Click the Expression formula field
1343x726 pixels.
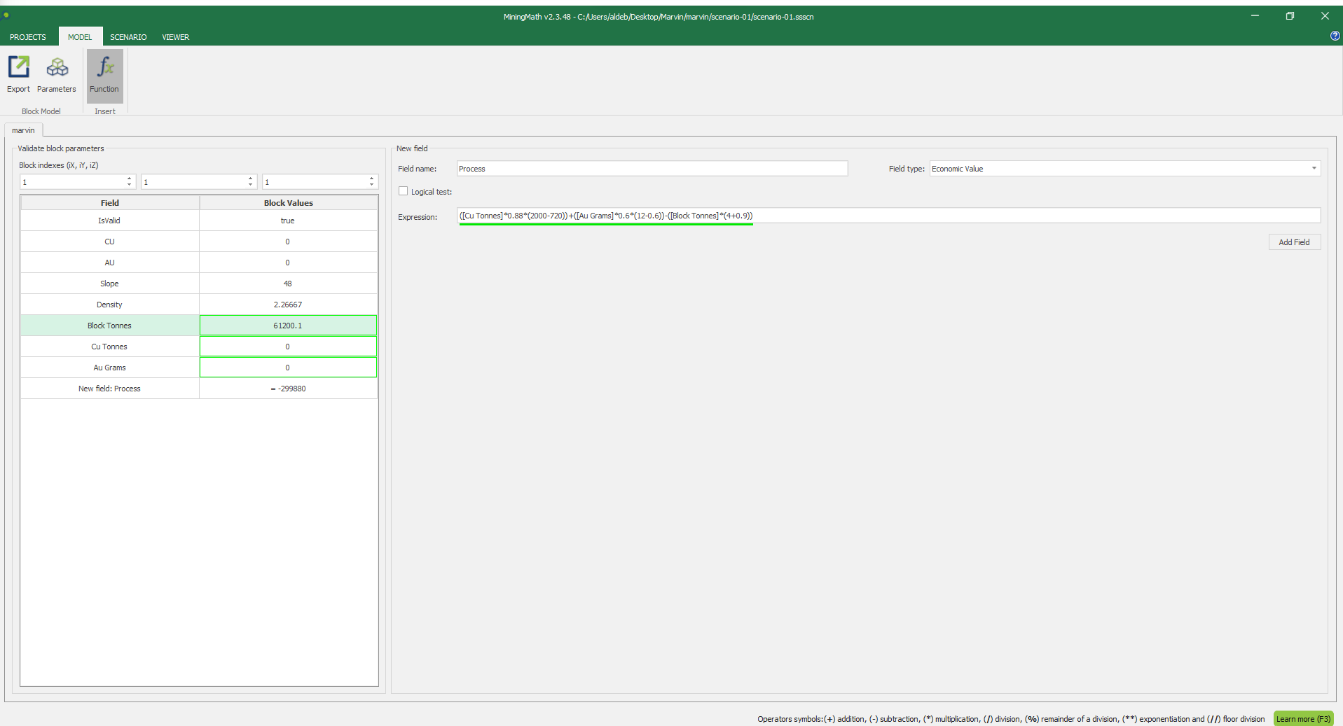click(888, 216)
